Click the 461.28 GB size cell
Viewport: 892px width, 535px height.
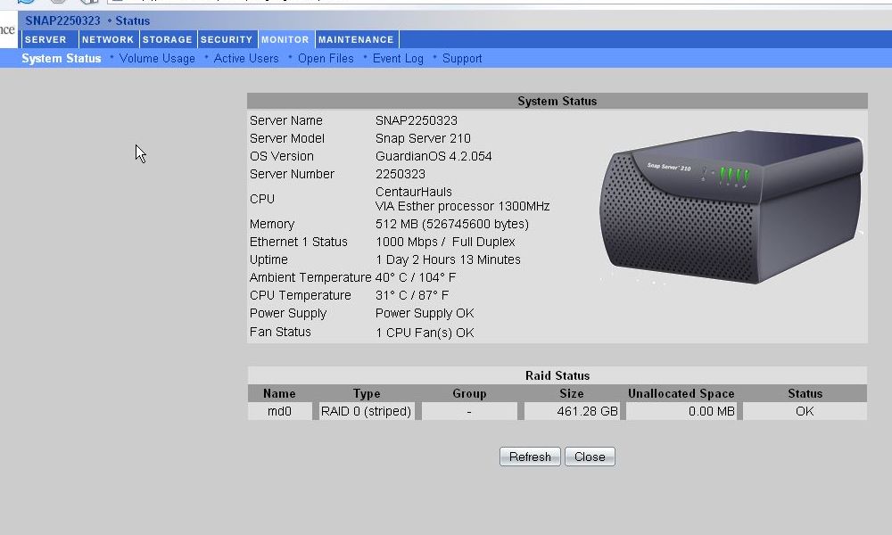[572, 412]
